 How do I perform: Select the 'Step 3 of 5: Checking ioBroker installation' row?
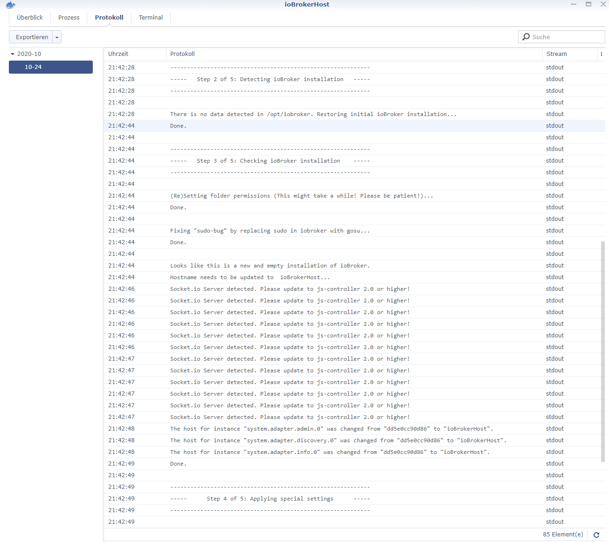(x=354, y=161)
